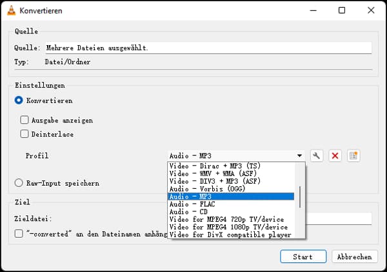Viewport: 387px width, 272px height.
Task: Pick Audio - FLAC profile
Action: pyautogui.click(x=231, y=204)
